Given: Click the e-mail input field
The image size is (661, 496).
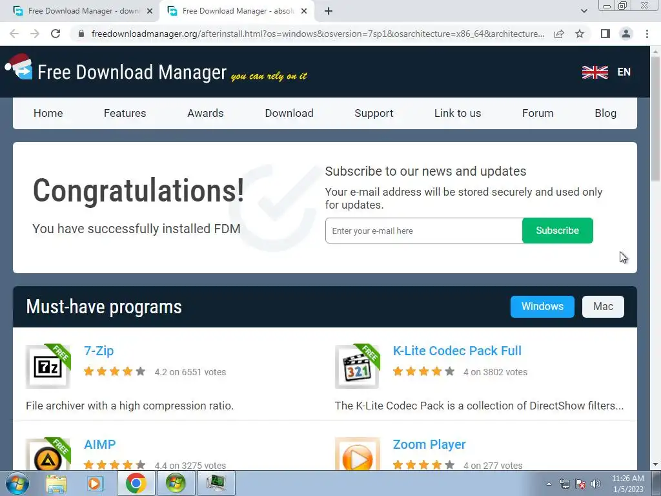Looking at the screenshot, I should [x=423, y=231].
